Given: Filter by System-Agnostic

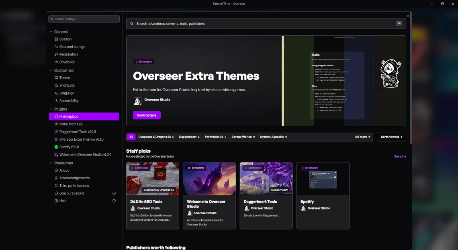Looking at the screenshot, I should [274, 137].
